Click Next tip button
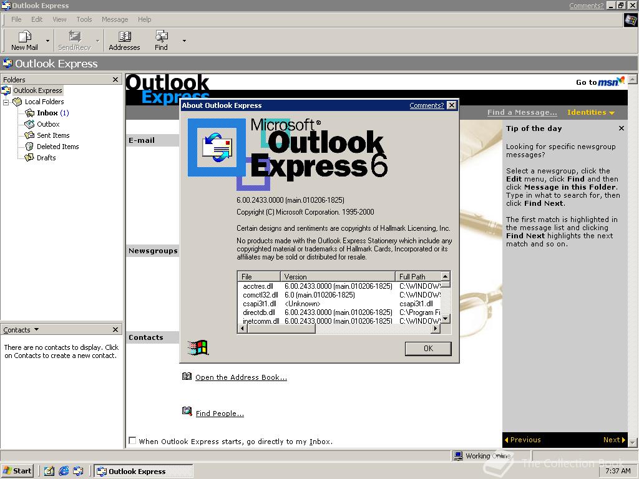The width and height of the screenshot is (639, 479). [614, 440]
